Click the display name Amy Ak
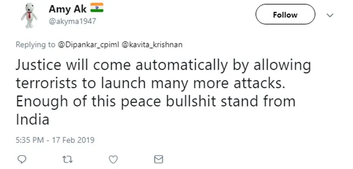This screenshot has height=169, width=353. click(x=68, y=9)
